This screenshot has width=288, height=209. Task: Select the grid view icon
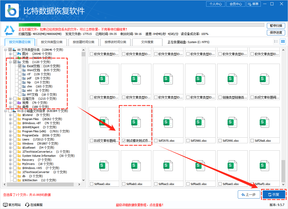click(x=283, y=41)
